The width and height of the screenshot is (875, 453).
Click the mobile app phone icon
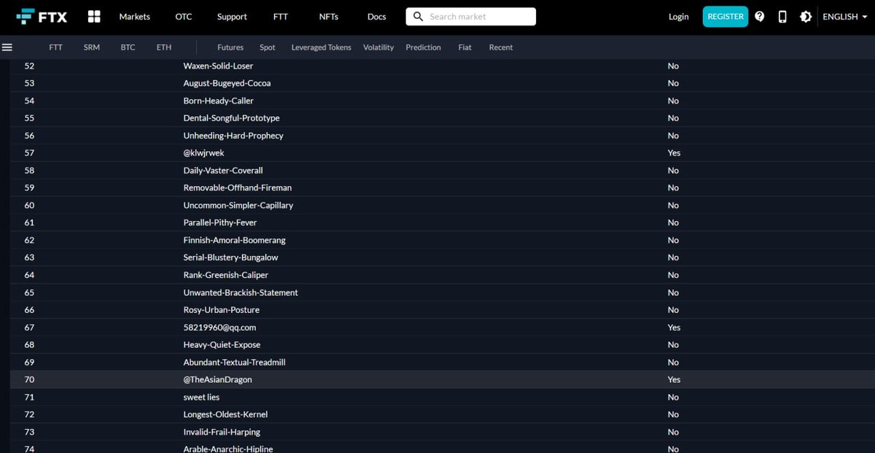782,16
